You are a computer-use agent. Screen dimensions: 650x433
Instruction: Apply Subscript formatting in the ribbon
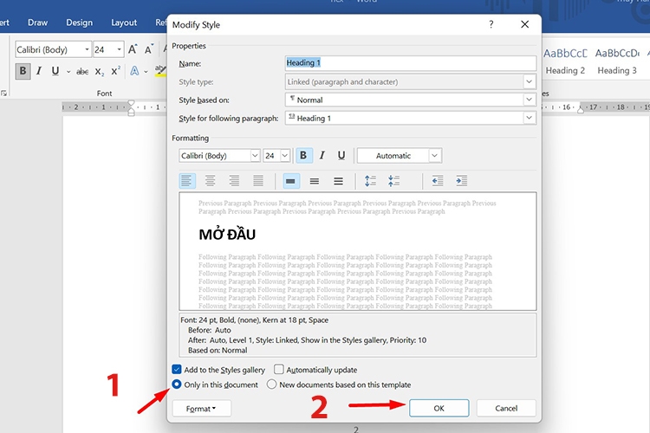pyautogui.click(x=100, y=72)
